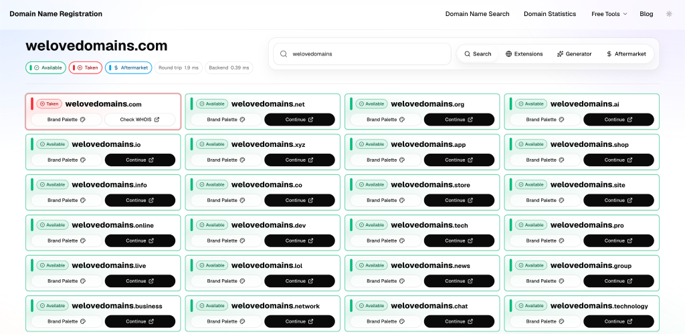
Task: Toggle the light/dark theme sun icon
Action: point(669,14)
